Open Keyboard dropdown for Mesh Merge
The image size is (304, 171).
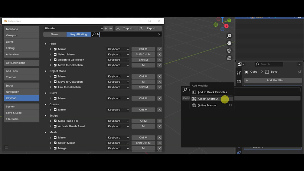click(118, 148)
